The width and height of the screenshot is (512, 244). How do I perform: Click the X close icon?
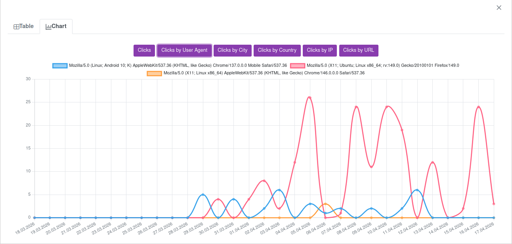click(499, 8)
